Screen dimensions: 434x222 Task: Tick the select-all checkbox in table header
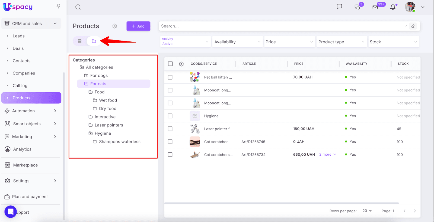(170, 64)
